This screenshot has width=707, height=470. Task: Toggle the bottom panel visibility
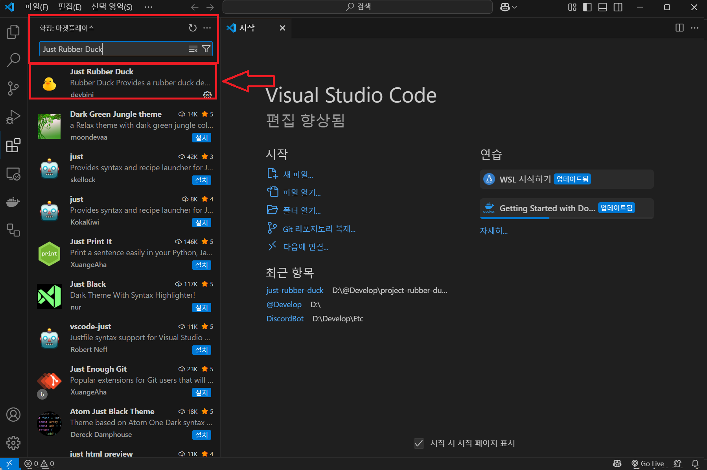click(x=603, y=7)
